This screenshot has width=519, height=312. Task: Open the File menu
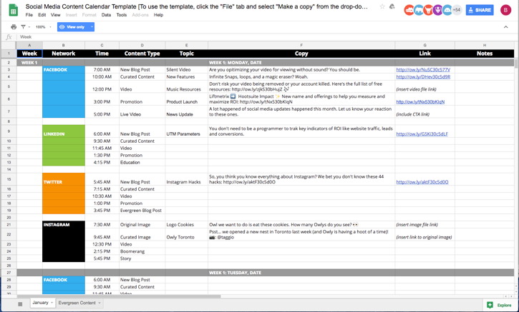tap(29, 15)
